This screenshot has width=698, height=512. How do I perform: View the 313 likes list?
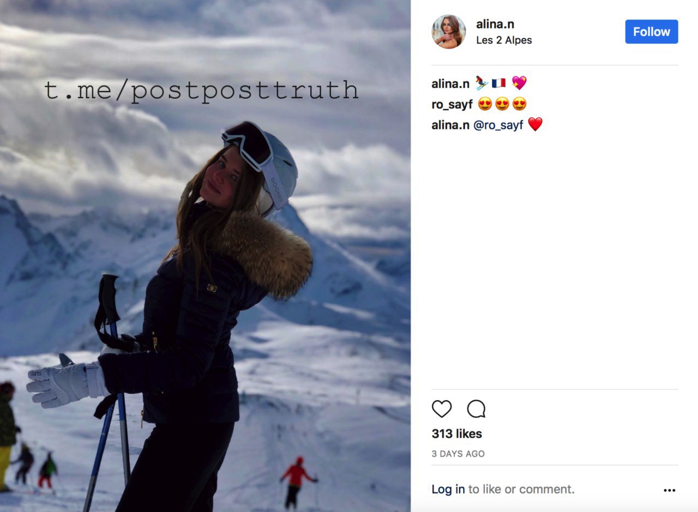(457, 434)
